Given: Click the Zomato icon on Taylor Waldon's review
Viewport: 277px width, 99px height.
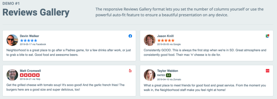Looking at the screenshot, I should (268, 71).
